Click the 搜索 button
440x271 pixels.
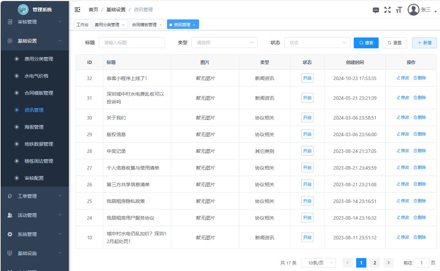click(x=366, y=43)
